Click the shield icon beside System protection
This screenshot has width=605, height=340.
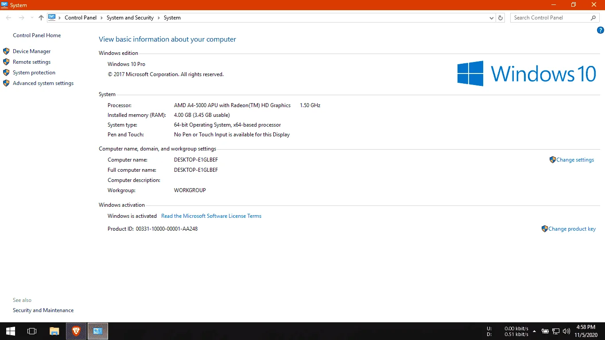point(6,73)
